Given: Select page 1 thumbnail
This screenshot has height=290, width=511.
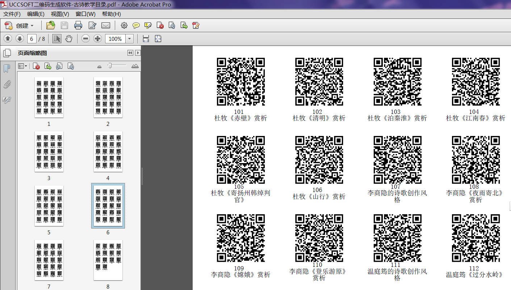Looking at the screenshot, I should pyautogui.click(x=49, y=97).
